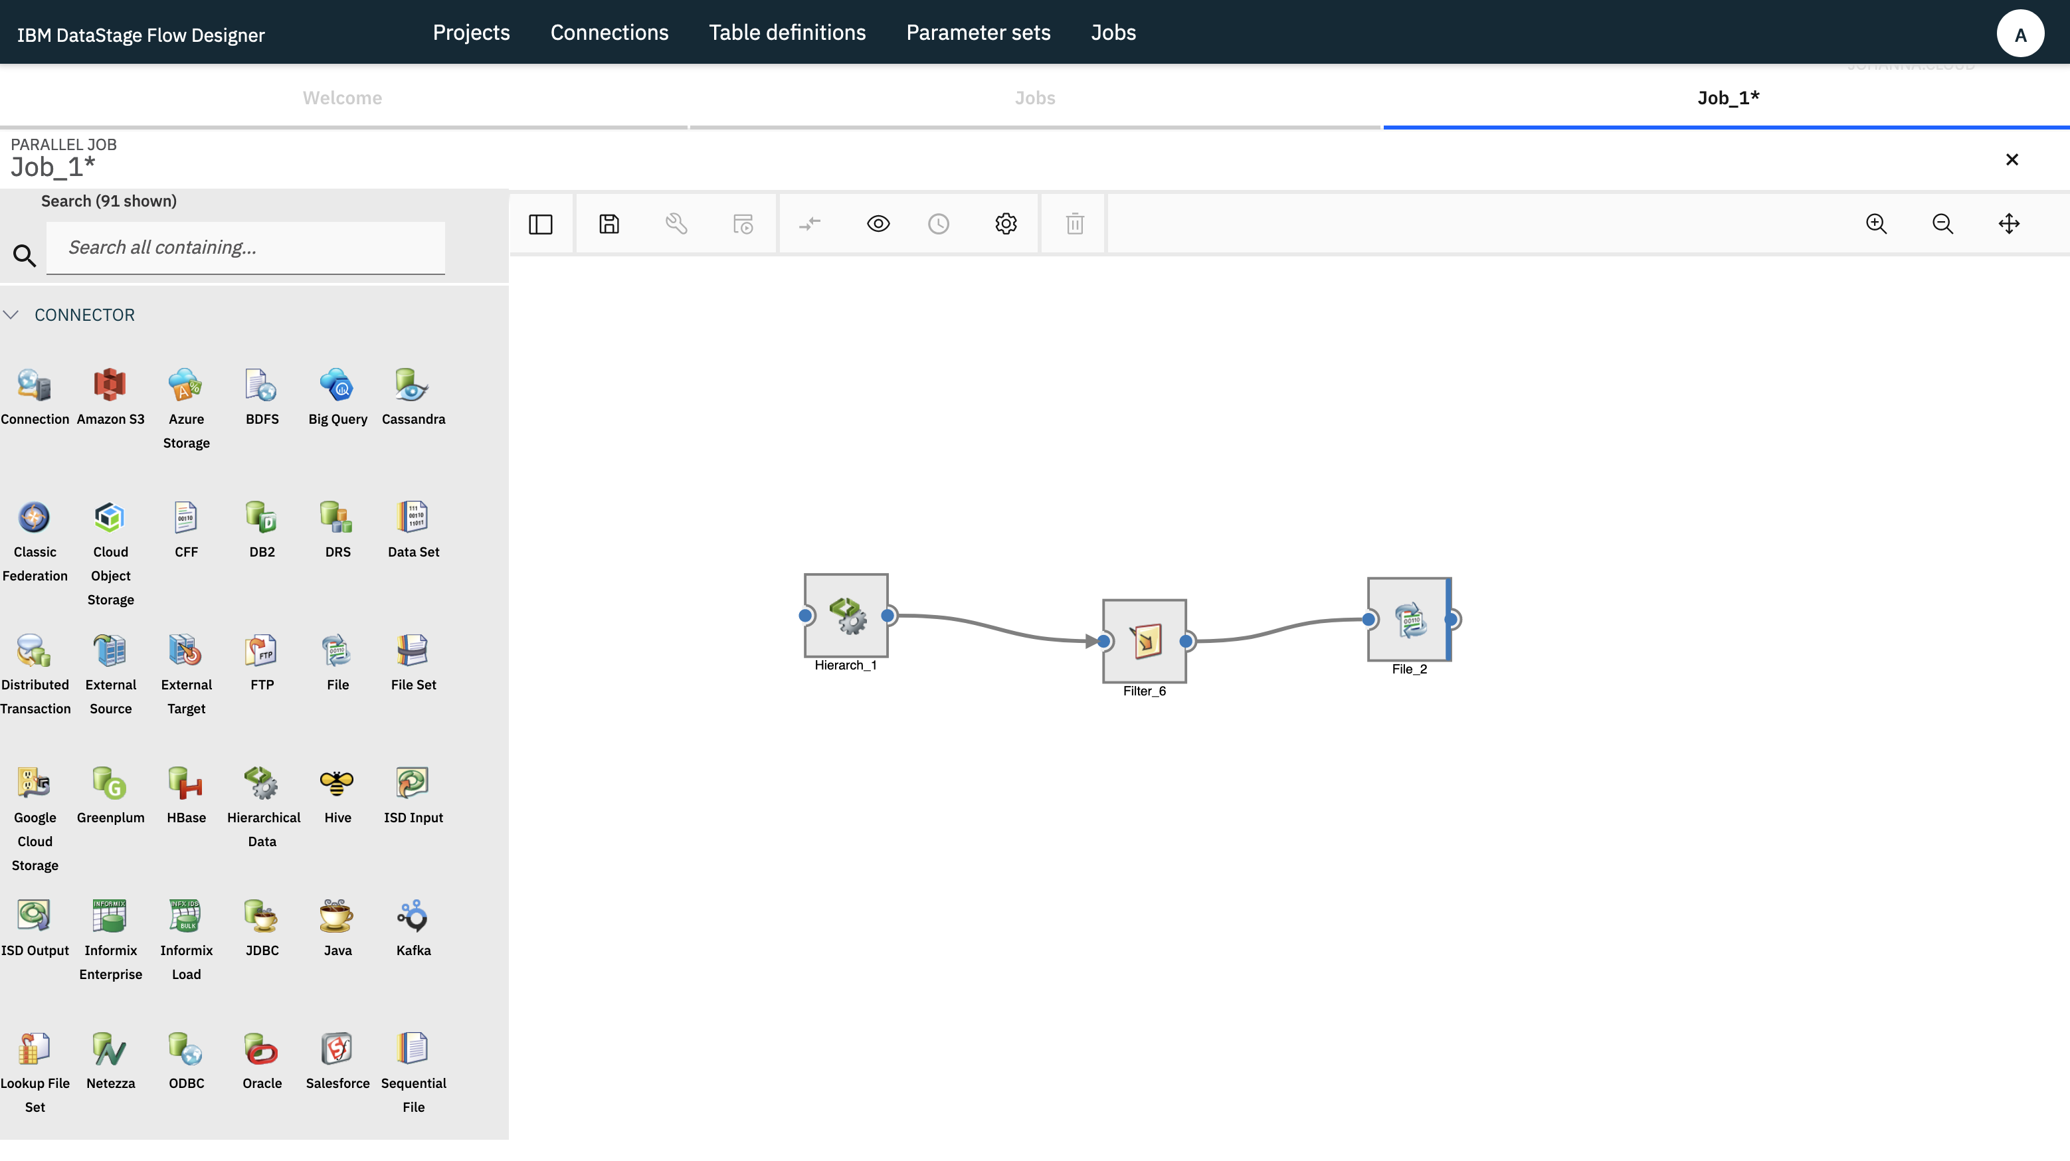Open the schedule clock icon

pyautogui.click(x=939, y=223)
